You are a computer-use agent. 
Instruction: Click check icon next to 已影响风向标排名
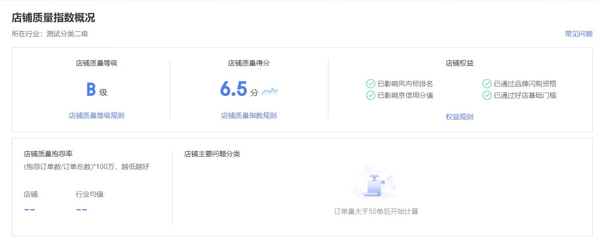coord(371,84)
